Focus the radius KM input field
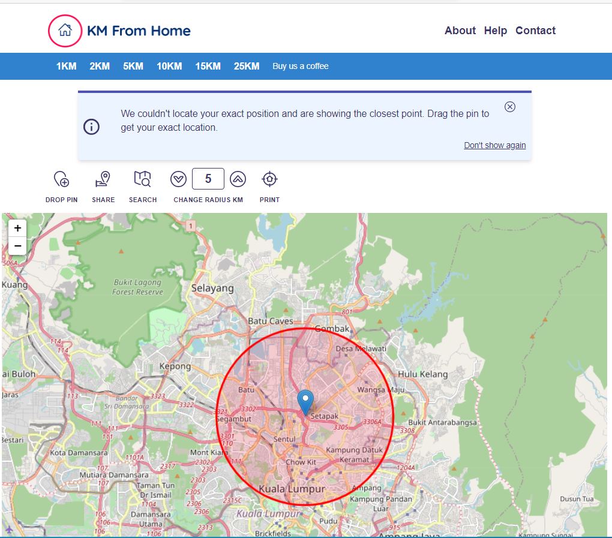This screenshot has width=612, height=538. [x=208, y=179]
